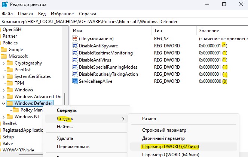Select Двоичный параметр in submenu

point(183,138)
